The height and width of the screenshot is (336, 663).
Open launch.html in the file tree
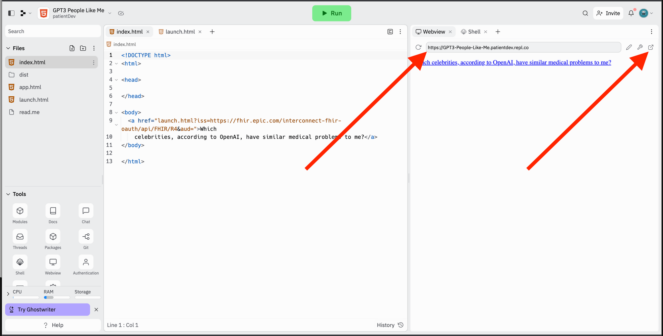(x=51, y=100)
